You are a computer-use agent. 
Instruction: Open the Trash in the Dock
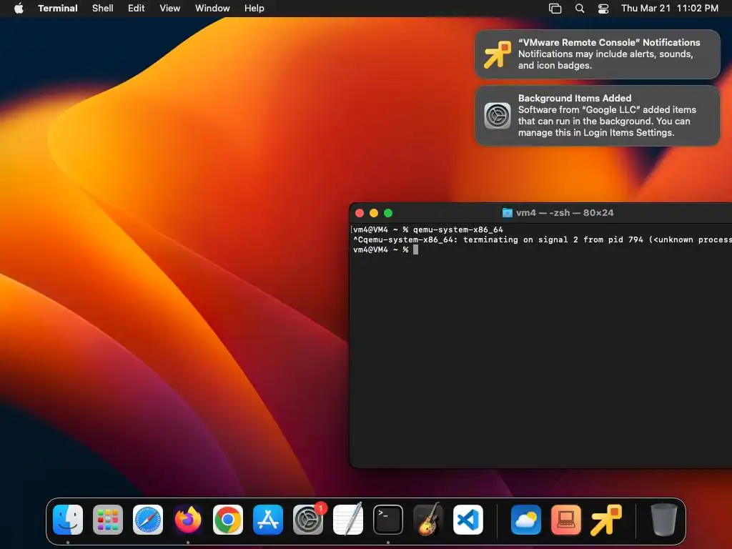663,520
